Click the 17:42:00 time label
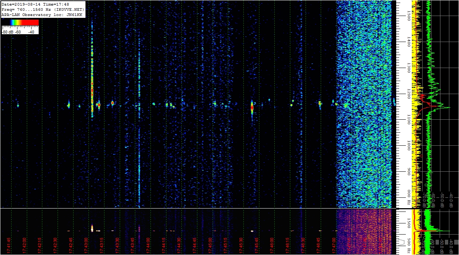 coord(24,246)
